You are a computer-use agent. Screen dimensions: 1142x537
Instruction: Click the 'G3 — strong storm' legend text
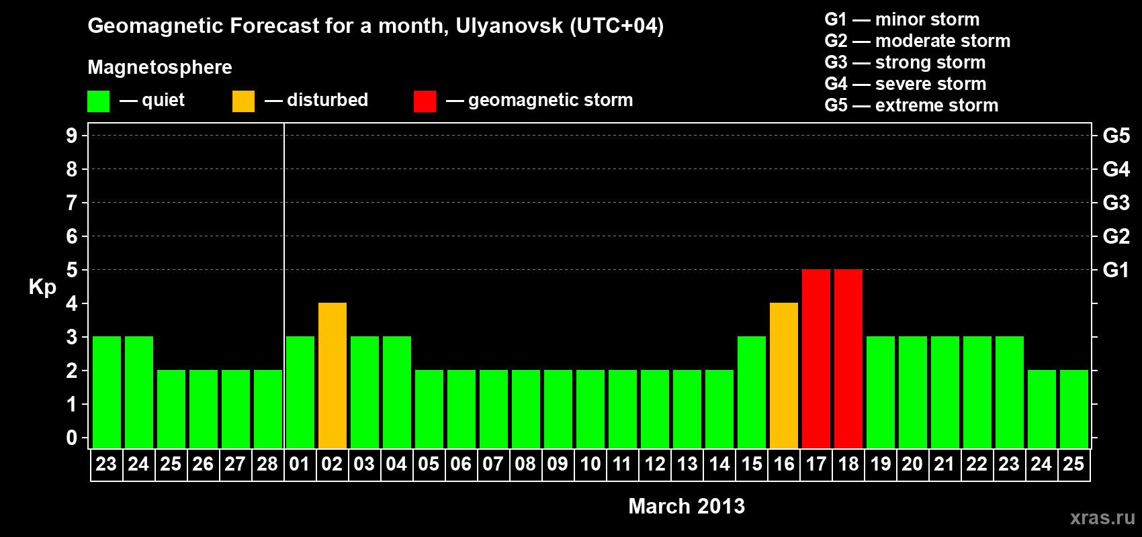point(905,62)
